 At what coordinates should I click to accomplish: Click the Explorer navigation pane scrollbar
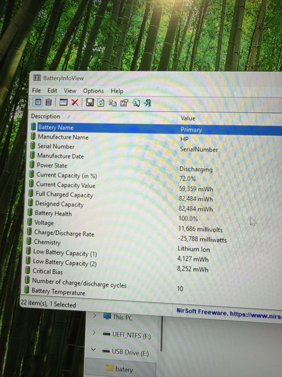click(162, 334)
